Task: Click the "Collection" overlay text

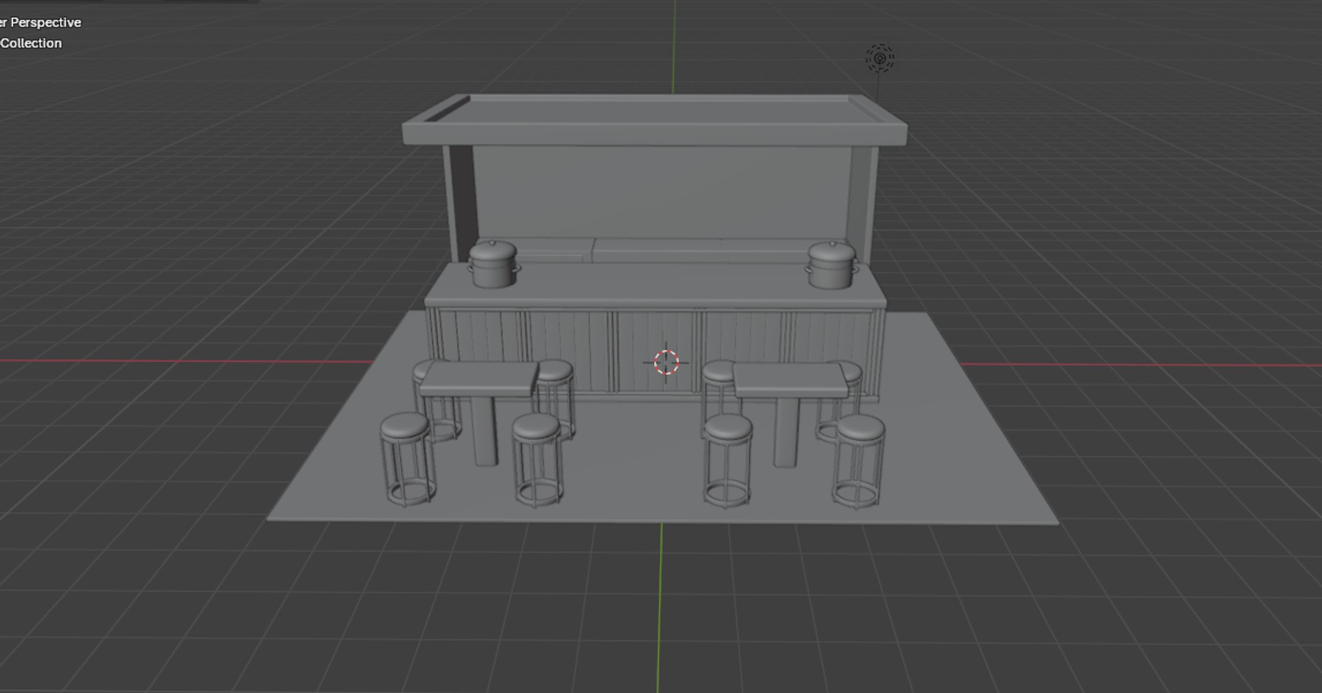Action: 31,43
